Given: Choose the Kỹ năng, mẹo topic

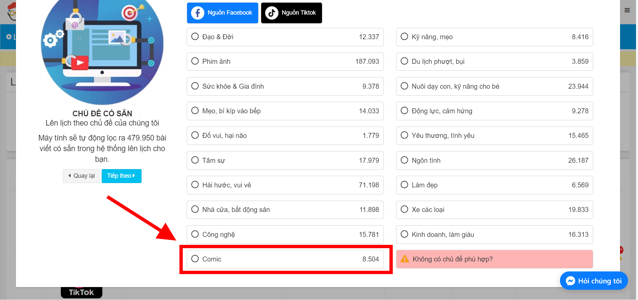Looking at the screenshot, I should [x=494, y=37].
